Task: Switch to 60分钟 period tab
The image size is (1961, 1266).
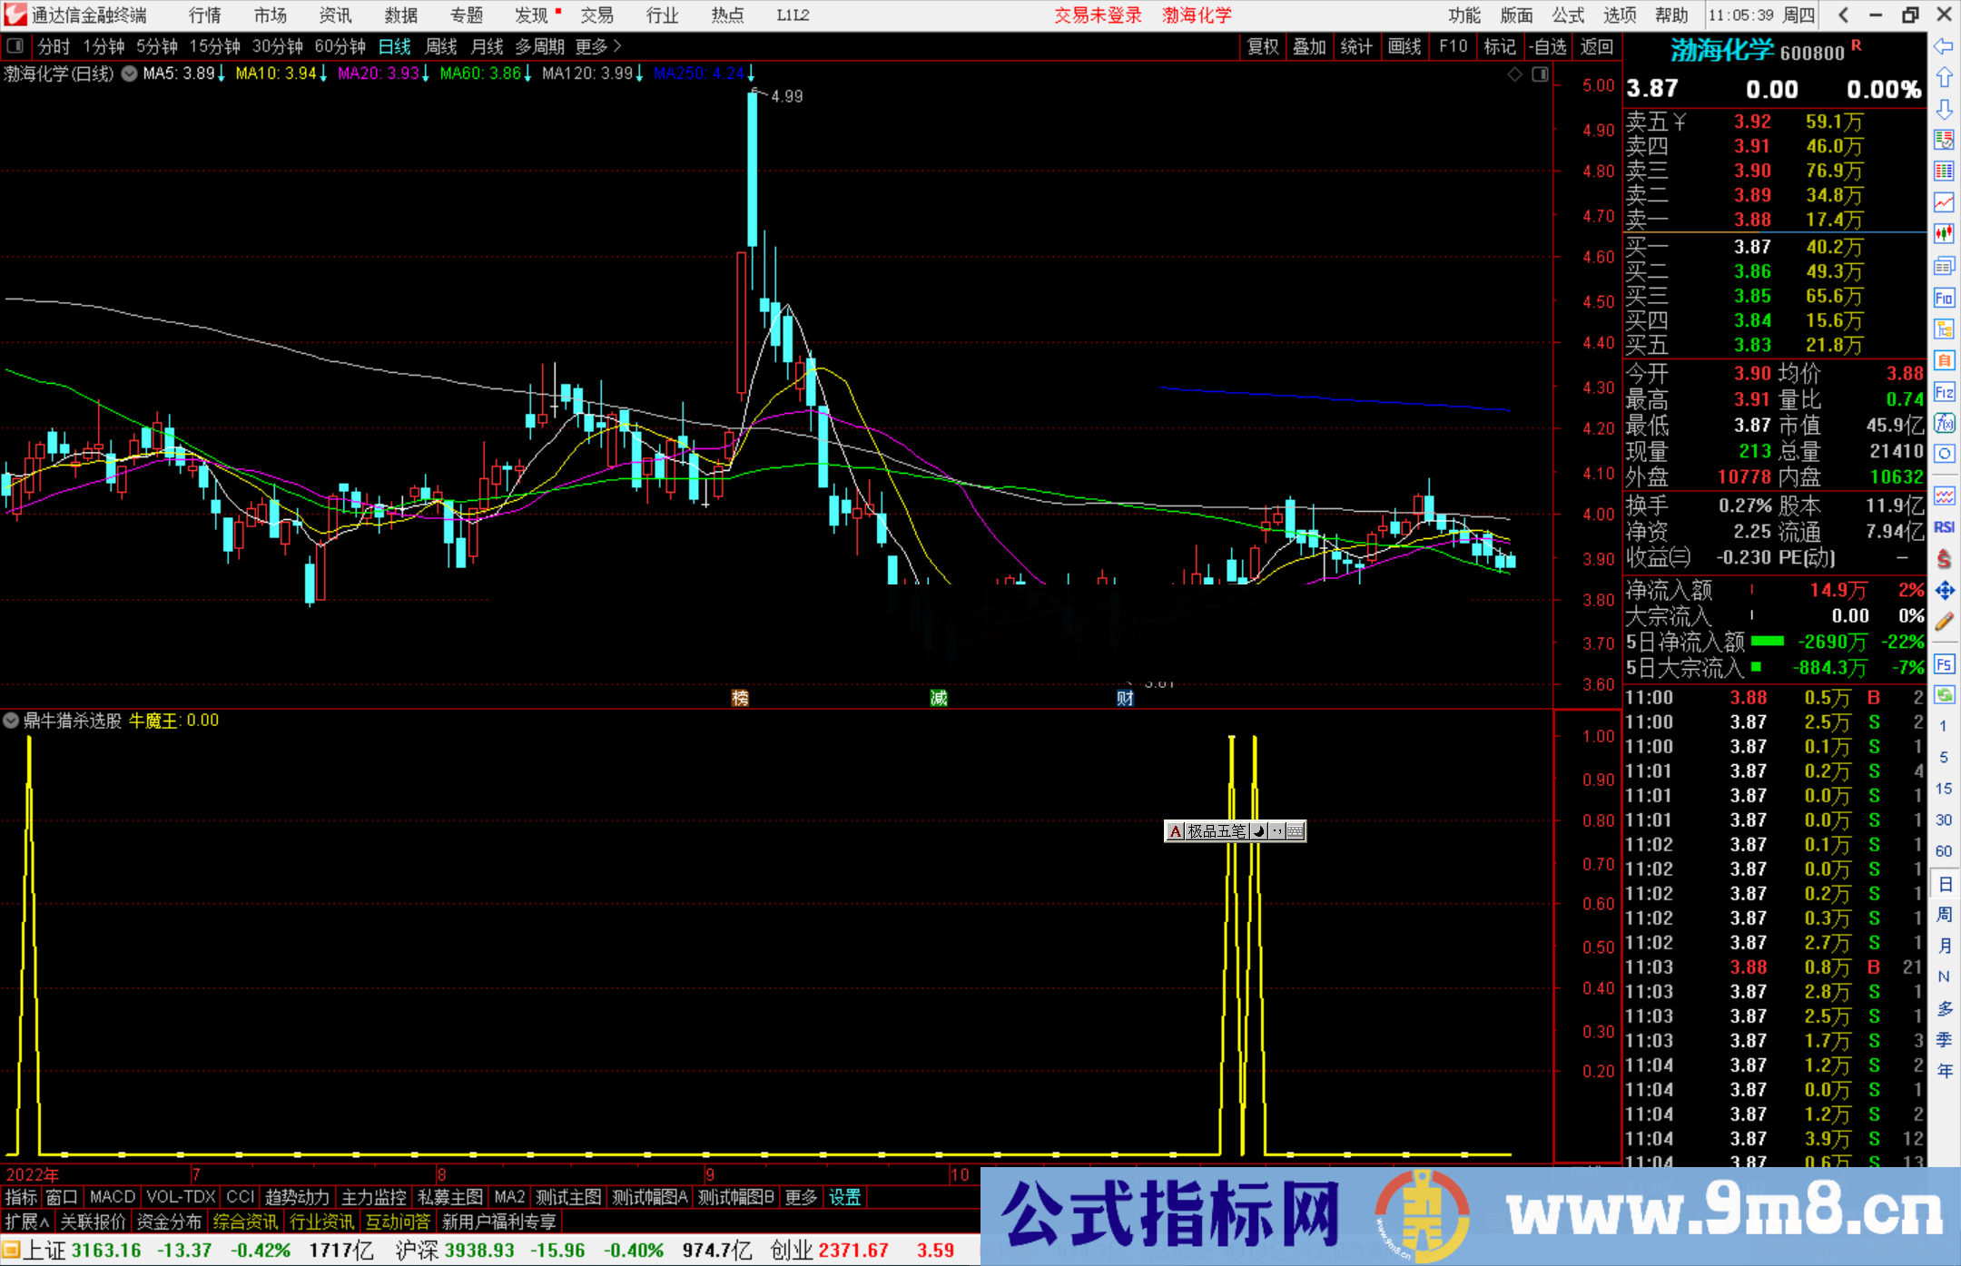Action: point(340,46)
